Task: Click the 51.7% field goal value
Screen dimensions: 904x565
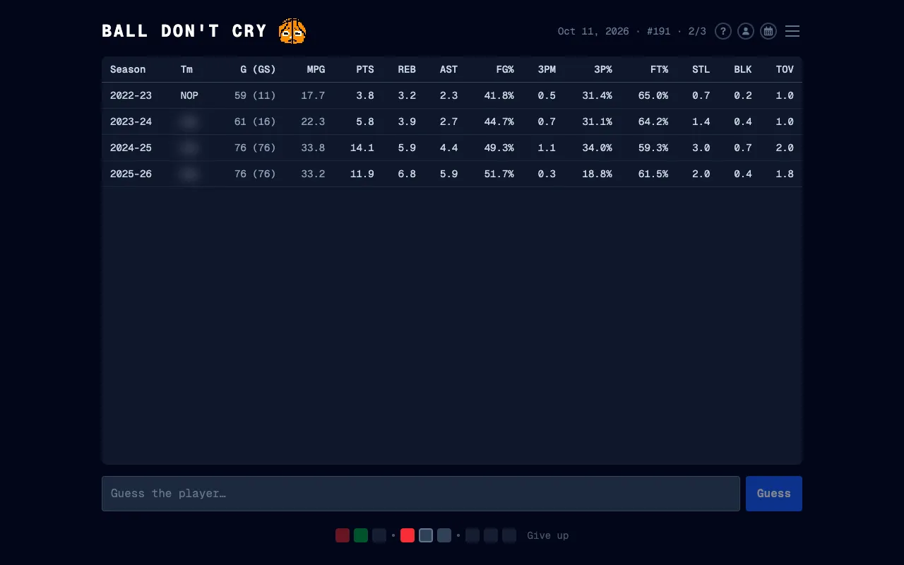Action: (499, 174)
